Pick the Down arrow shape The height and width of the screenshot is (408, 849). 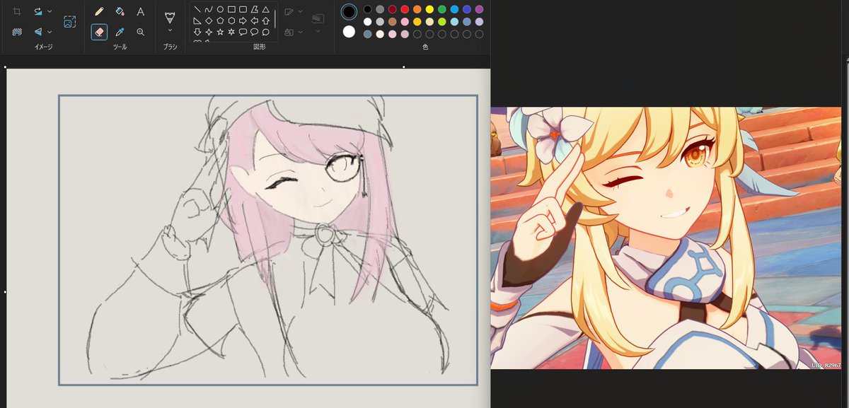(x=197, y=32)
